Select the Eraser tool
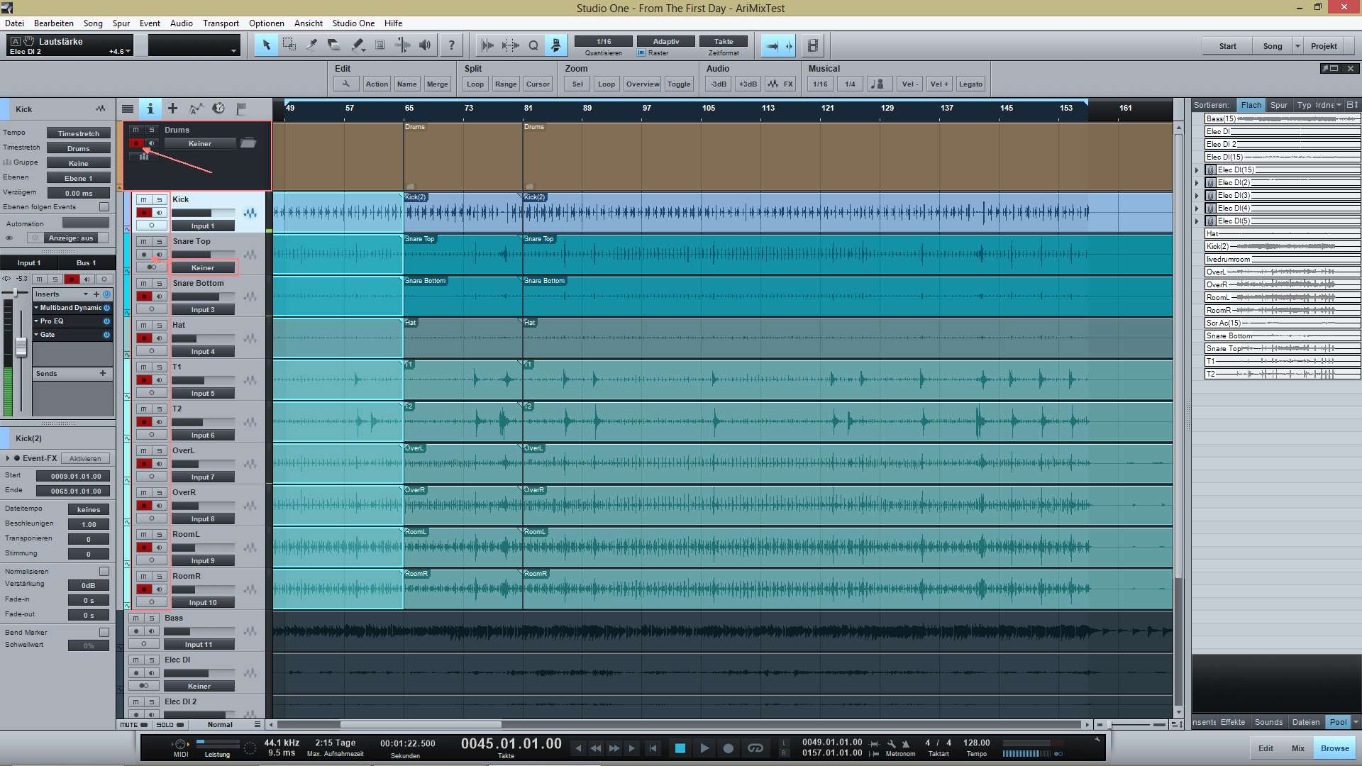 tap(334, 45)
